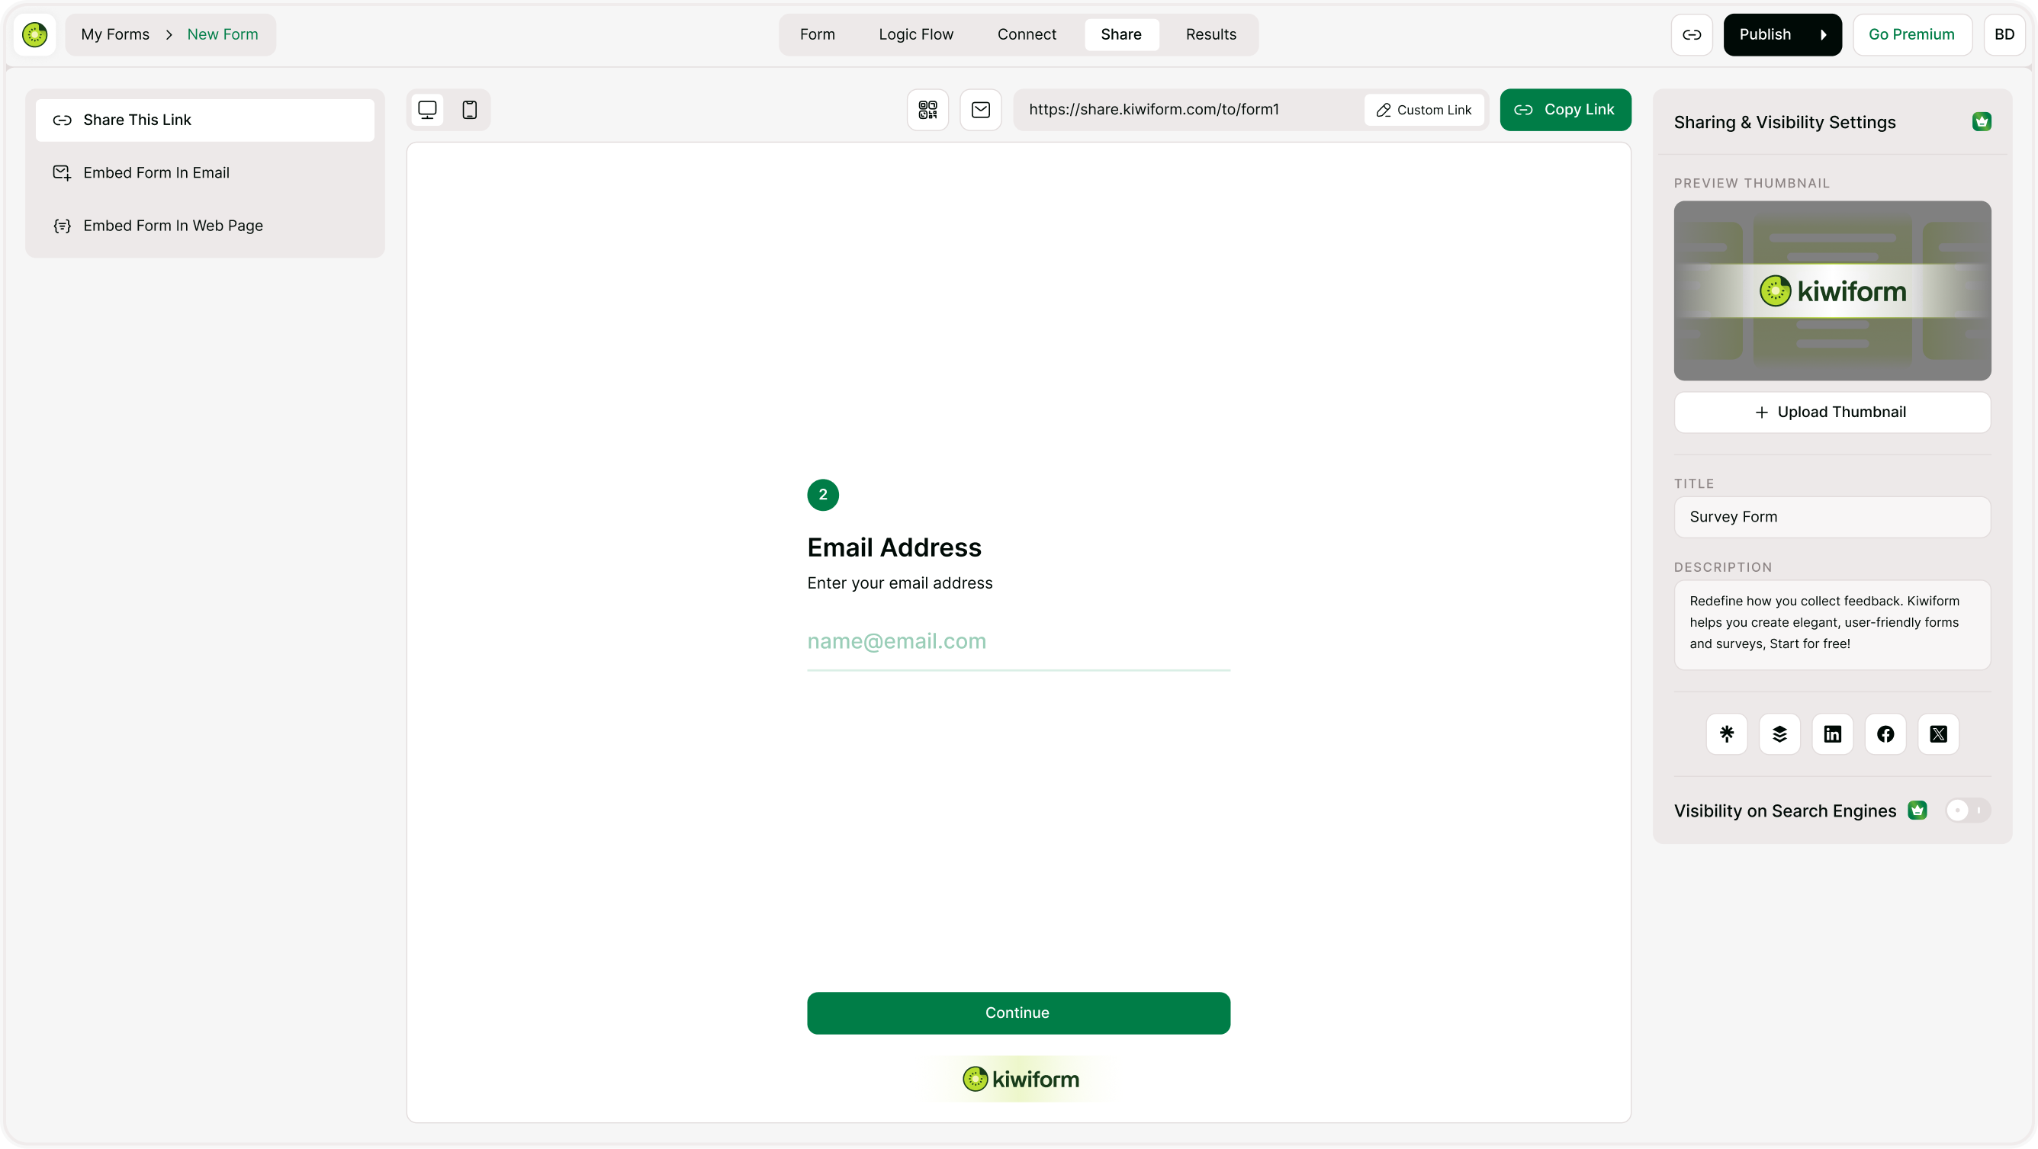
Task: Share form on X (Twitter)
Action: [x=1938, y=733]
